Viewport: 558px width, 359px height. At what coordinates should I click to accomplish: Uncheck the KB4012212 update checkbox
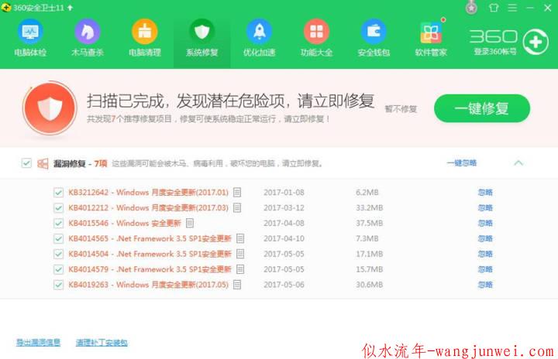click(58, 207)
